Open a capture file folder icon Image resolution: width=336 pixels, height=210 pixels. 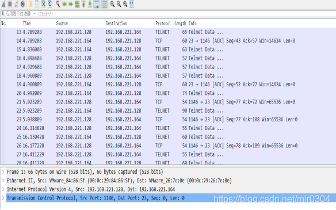(30, 4)
